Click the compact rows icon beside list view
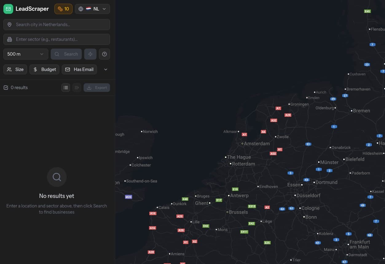Viewport: 385px width, 264px height. 77,88
